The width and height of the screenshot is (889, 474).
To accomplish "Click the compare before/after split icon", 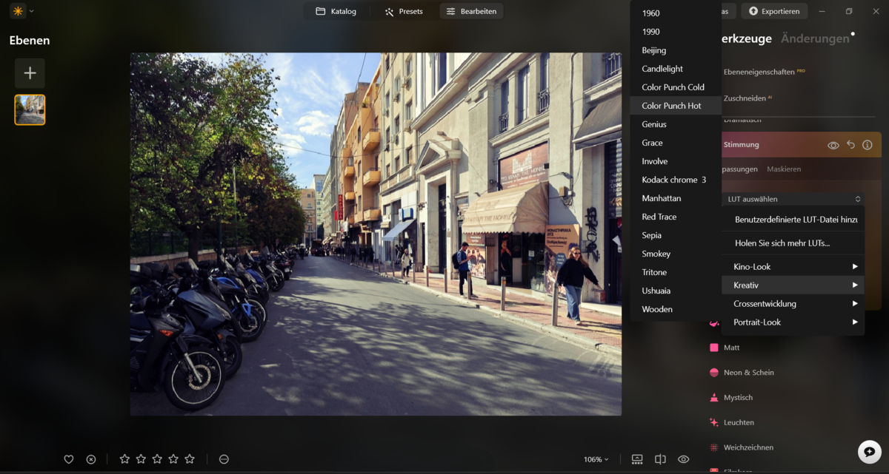I will (660, 459).
